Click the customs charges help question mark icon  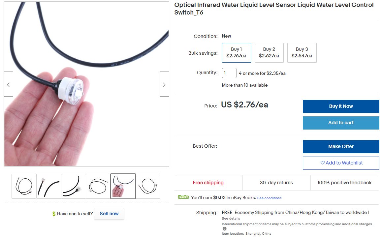coord(225,229)
